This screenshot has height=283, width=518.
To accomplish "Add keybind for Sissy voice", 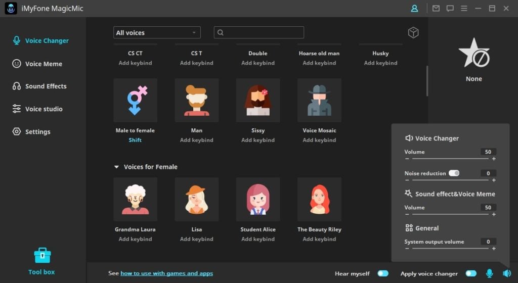I will 258,140.
